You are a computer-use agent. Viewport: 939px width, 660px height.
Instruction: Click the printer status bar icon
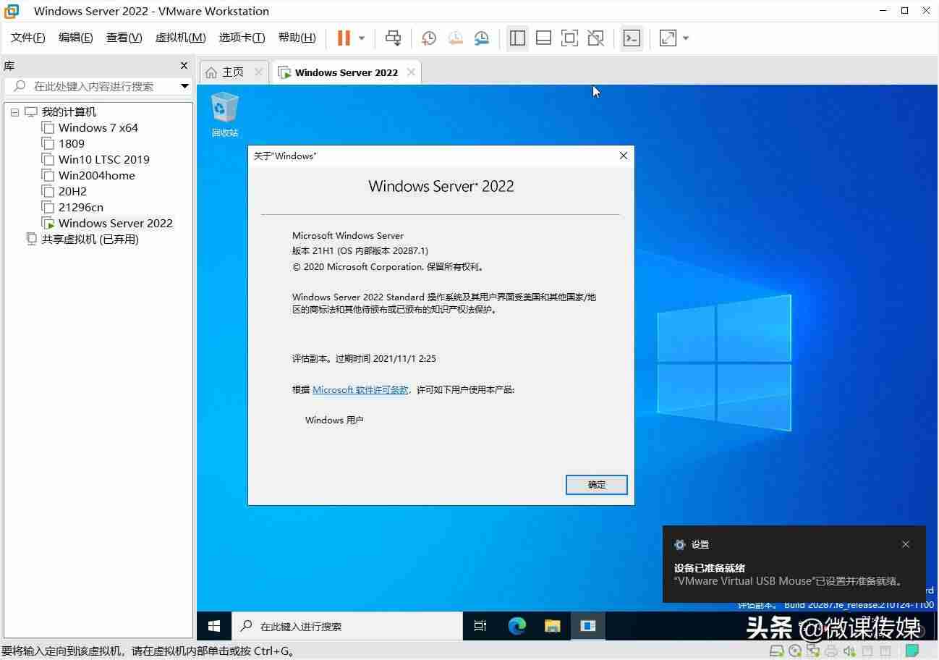tap(831, 651)
